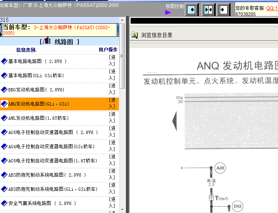The height and width of the screenshot is (213, 278).
Task: Open [进入] for 基本电路图(GLi GSi轿车)
Action: click(x=112, y=75)
